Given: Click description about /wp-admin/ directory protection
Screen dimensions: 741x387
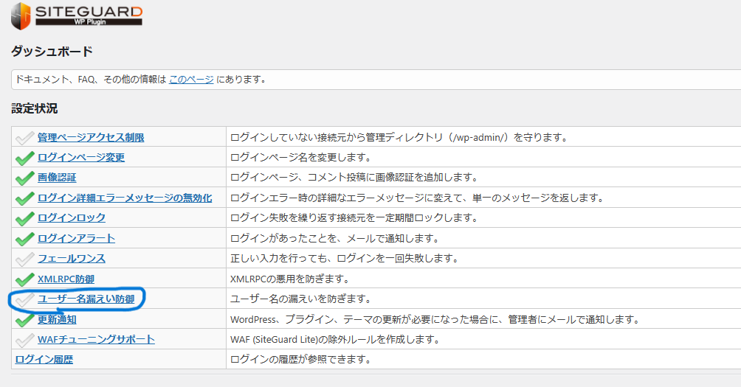Looking at the screenshot, I should click(x=399, y=137).
